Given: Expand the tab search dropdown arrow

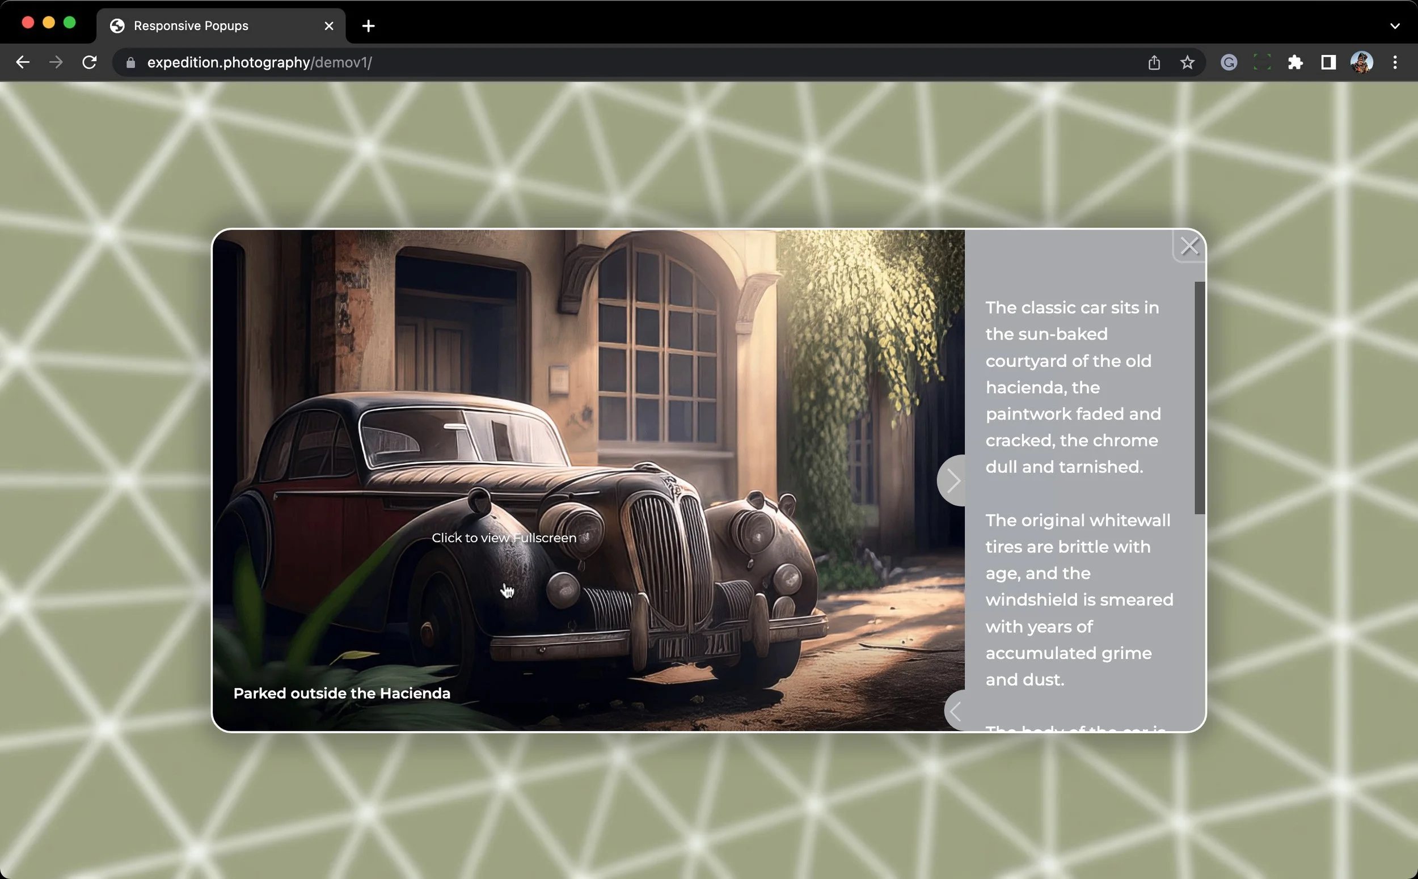Looking at the screenshot, I should click(1395, 26).
